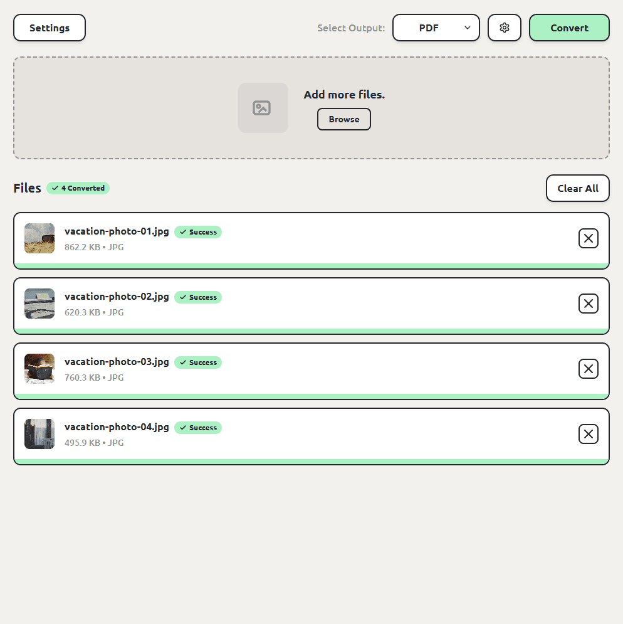
Task: Clear All files from the list
Action: tap(578, 188)
